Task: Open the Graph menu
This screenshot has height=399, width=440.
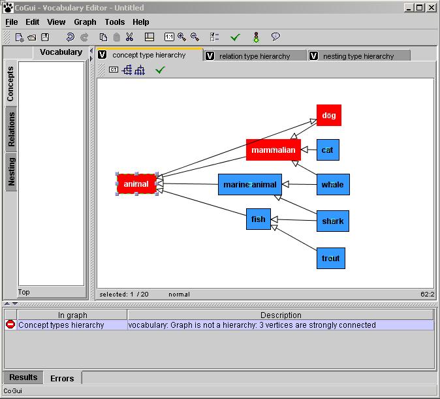Action: (x=85, y=22)
